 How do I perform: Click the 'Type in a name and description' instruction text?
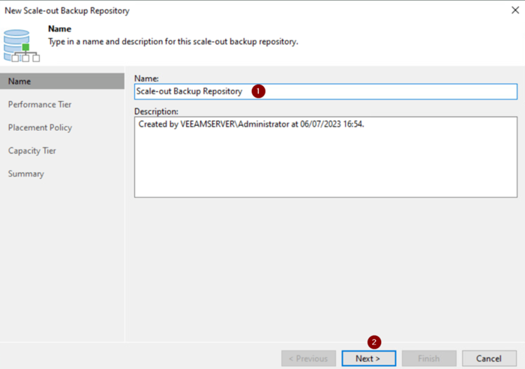[x=173, y=42]
